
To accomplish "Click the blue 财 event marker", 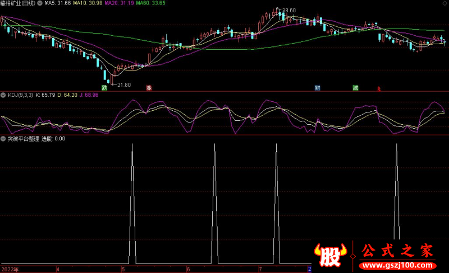I will tap(318, 88).
